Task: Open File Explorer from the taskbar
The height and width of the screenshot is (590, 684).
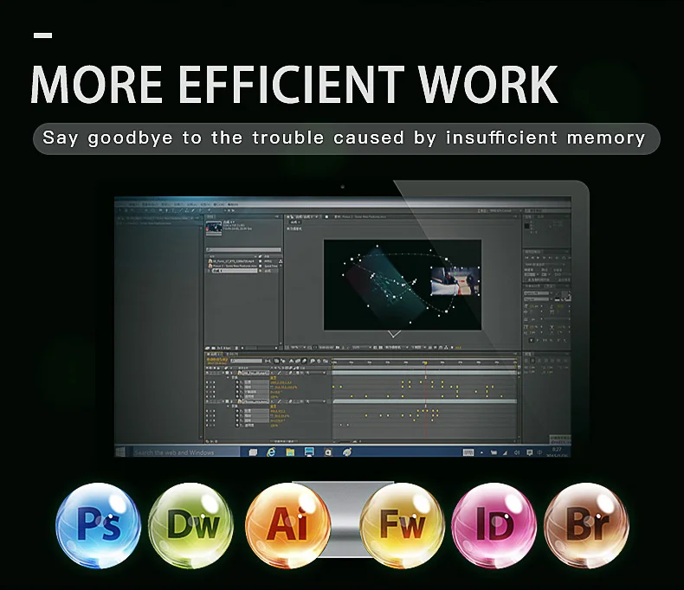Action: click(290, 452)
